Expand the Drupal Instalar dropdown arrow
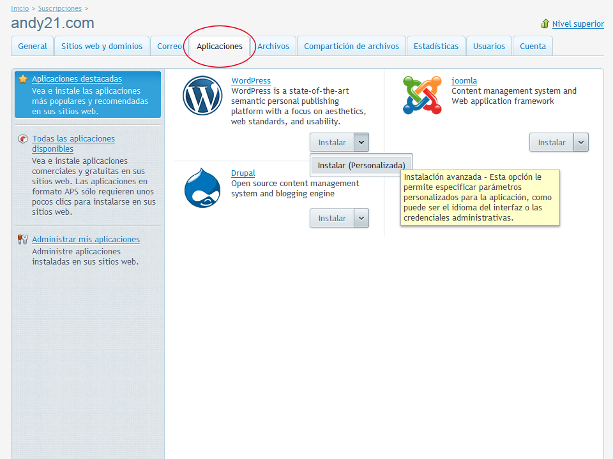The width and height of the screenshot is (613, 459). [361, 218]
